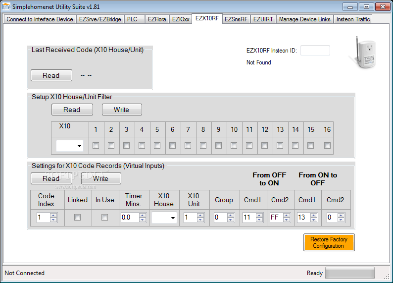This screenshot has width=393, height=283.
Task: Check unit 14 filter checkbox
Action: click(295, 146)
